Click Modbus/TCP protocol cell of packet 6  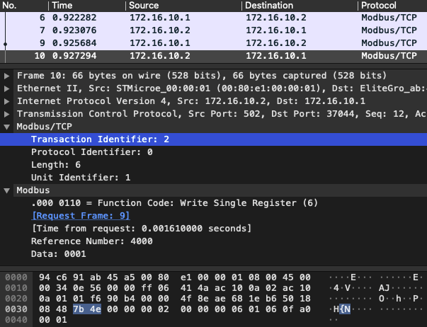tap(389, 18)
